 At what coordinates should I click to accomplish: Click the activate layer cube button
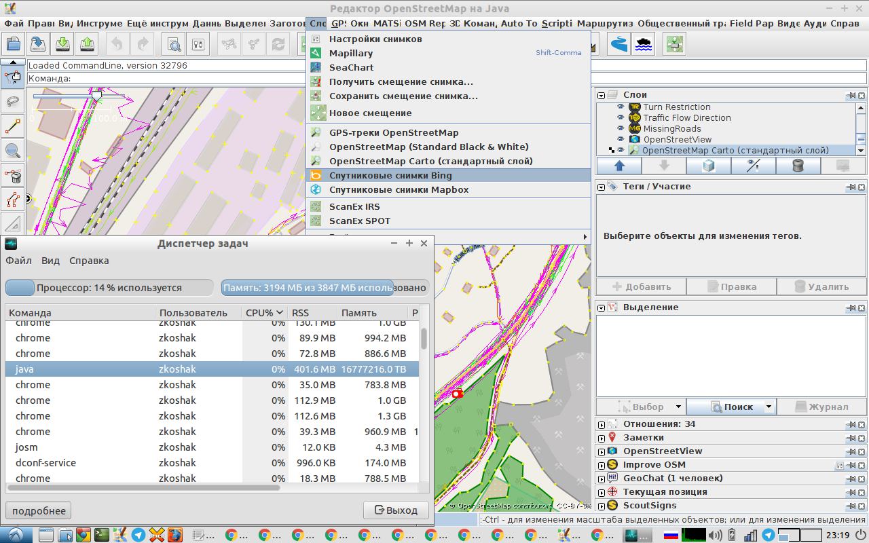coord(708,166)
